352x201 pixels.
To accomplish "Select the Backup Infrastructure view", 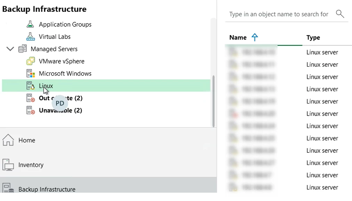I will (47, 189).
